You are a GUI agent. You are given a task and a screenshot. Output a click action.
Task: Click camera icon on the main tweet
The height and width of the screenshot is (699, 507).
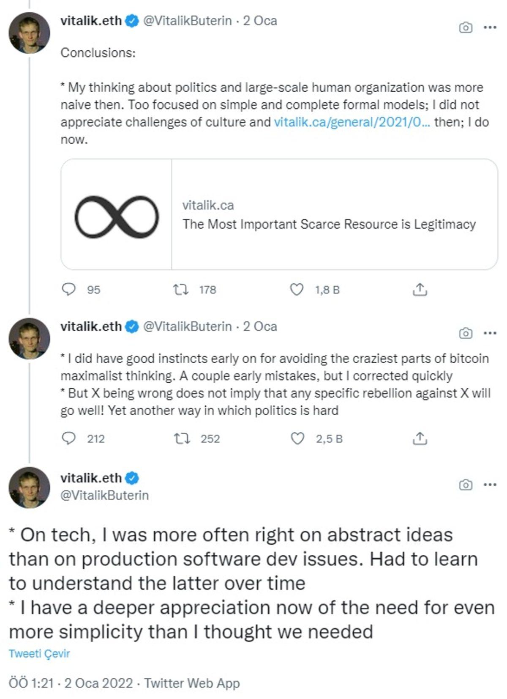(465, 485)
